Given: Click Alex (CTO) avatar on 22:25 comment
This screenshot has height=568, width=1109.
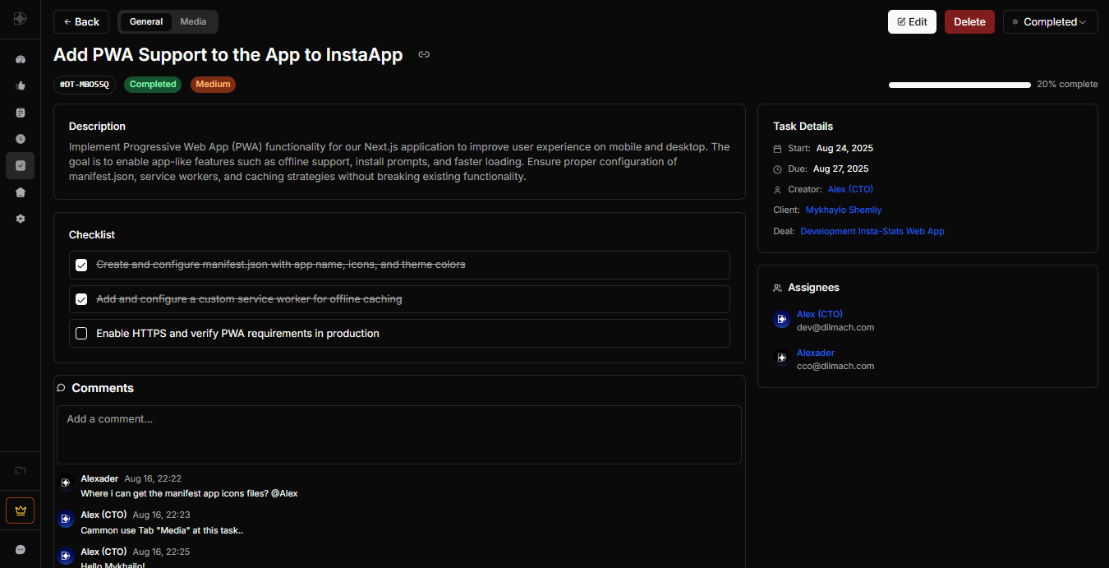Looking at the screenshot, I should click(x=66, y=556).
